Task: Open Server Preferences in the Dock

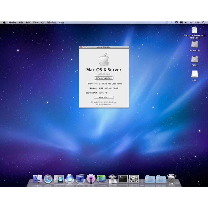Action: click(59, 179)
